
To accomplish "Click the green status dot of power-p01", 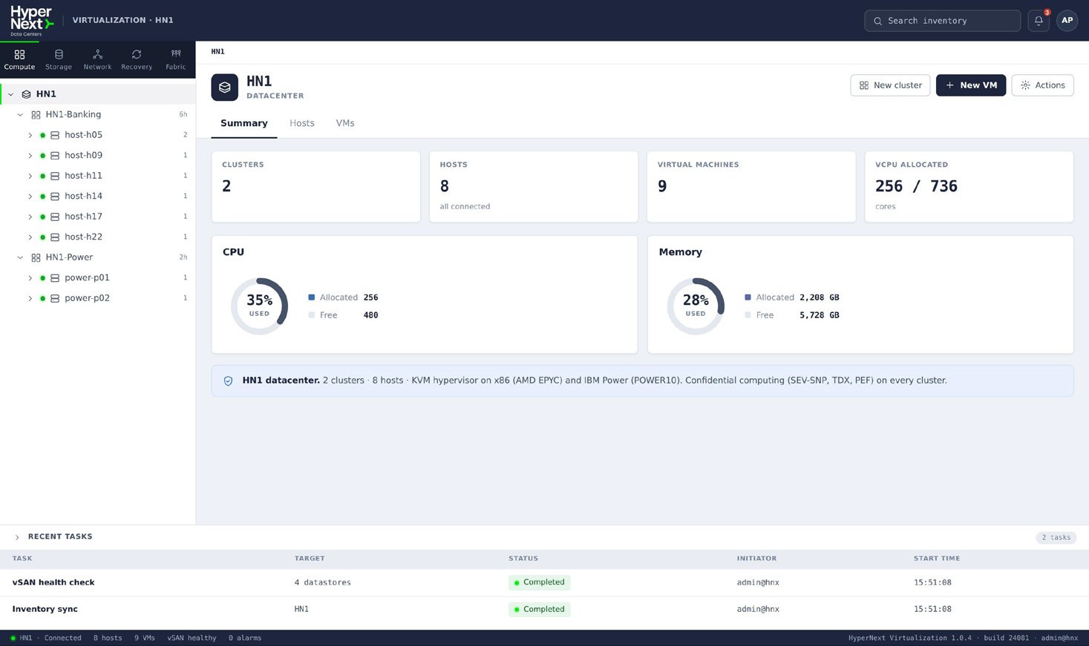I will tap(43, 278).
